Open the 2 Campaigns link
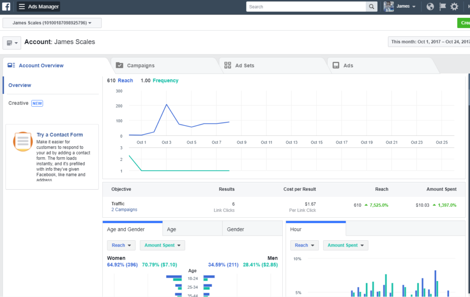 click(124, 209)
